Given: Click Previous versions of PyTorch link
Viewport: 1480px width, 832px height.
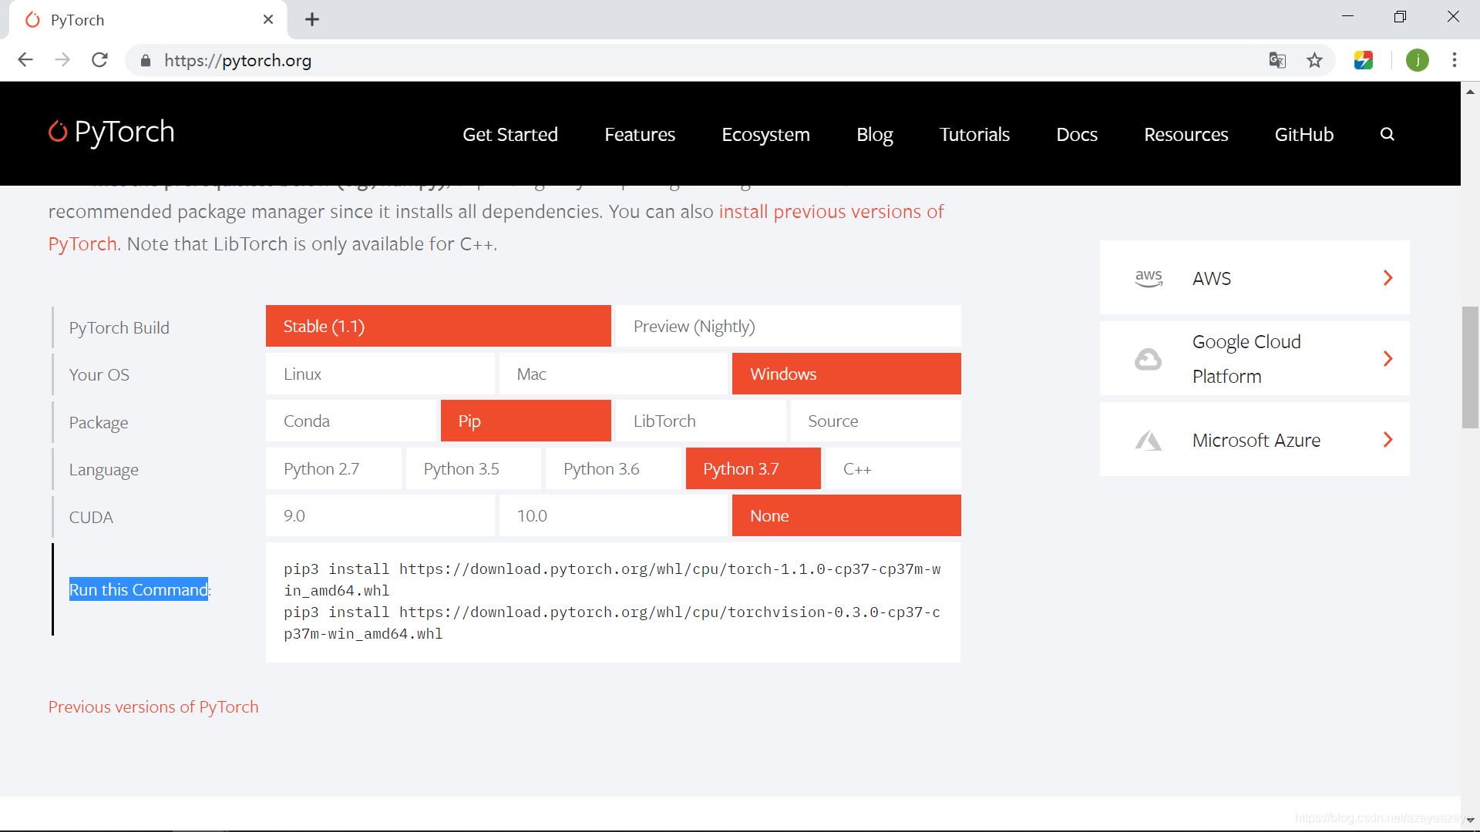Looking at the screenshot, I should pyautogui.click(x=153, y=707).
